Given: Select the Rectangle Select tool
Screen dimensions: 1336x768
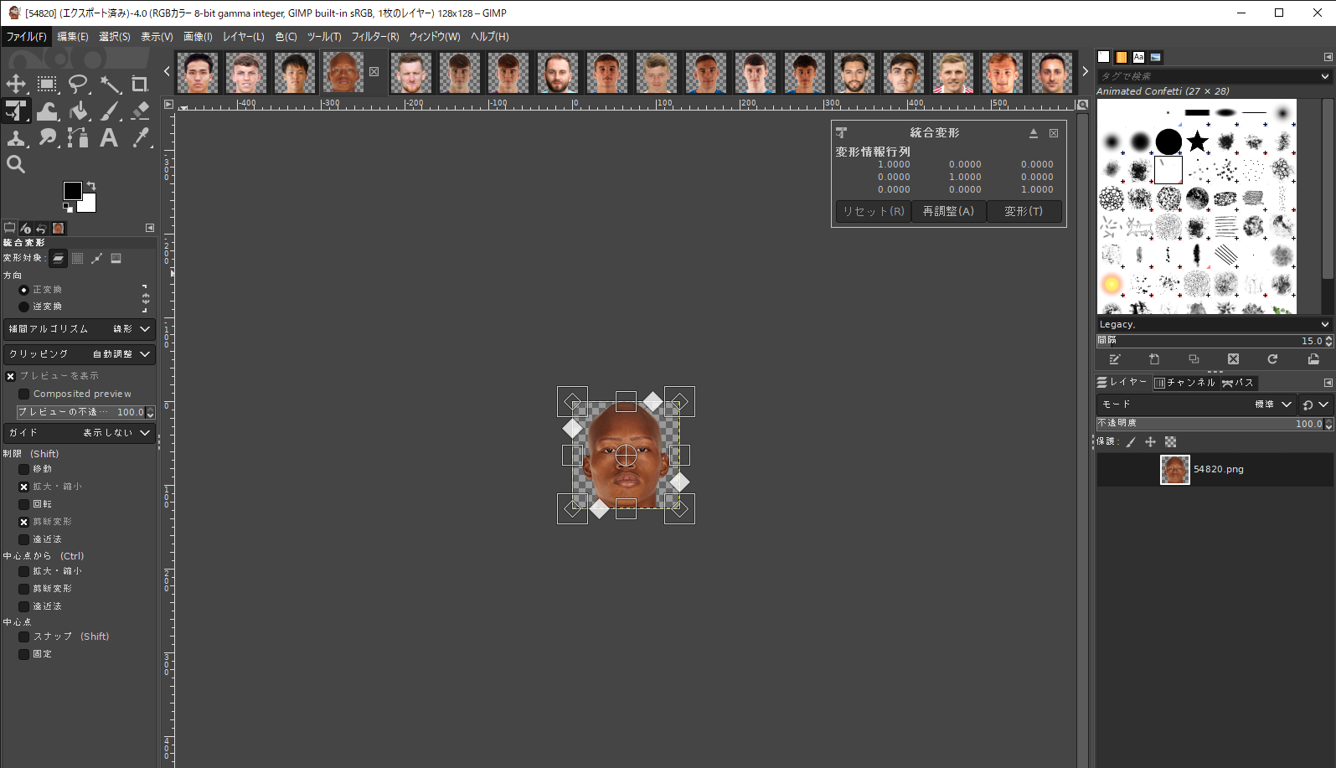Looking at the screenshot, I should (x=47, y=84).
